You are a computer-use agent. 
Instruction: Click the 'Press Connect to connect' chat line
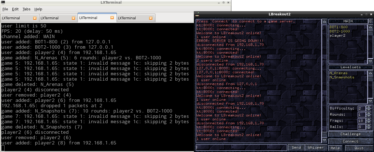[x=246, y=21]
